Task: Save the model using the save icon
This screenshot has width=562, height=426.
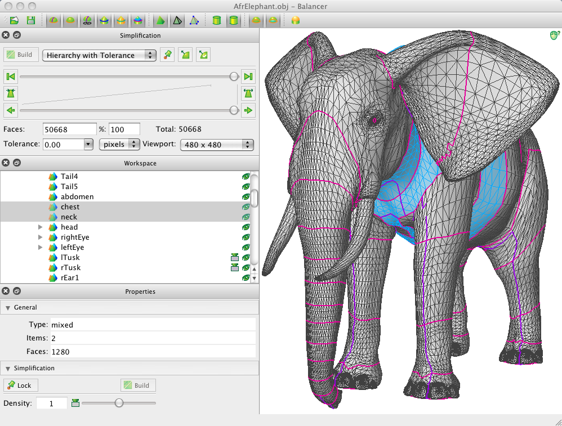Action: pyautogui.click(x=31, y=20)
